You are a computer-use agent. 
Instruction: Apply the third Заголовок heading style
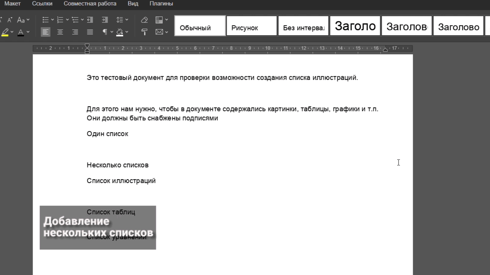458,26
